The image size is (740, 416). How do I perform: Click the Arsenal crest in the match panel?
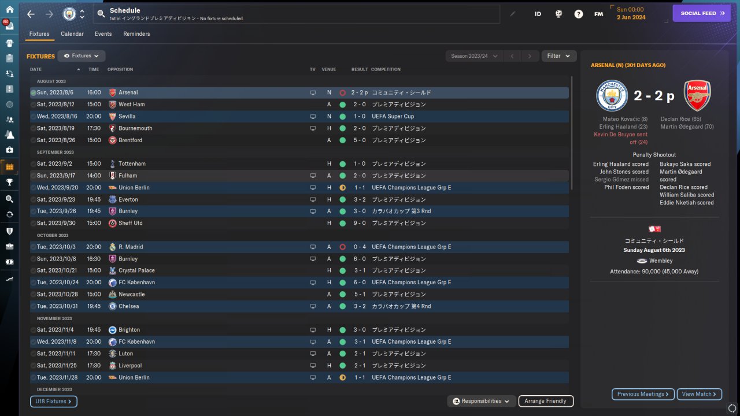(x=697, y=95)
